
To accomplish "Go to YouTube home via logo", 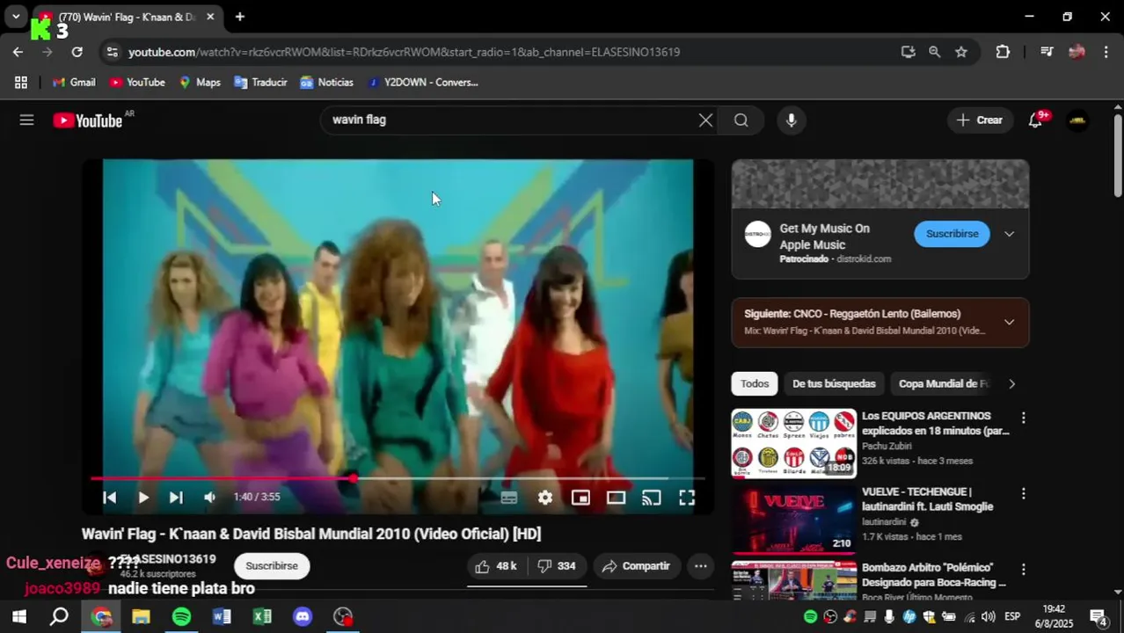I will [88, 120].
